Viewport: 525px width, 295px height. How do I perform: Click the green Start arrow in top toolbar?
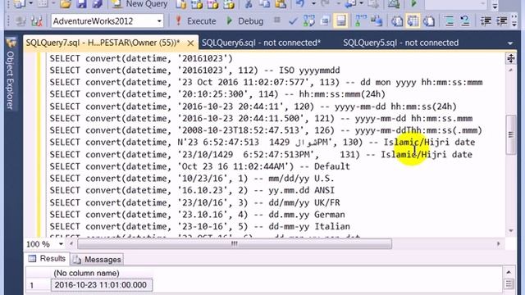(x=413, y=3)
